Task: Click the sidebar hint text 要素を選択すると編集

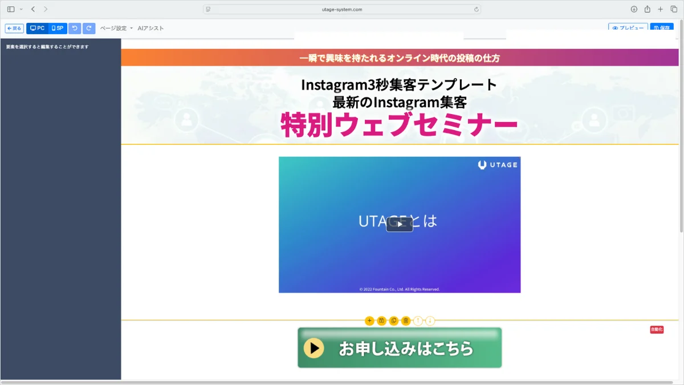Action: [47, 47]
